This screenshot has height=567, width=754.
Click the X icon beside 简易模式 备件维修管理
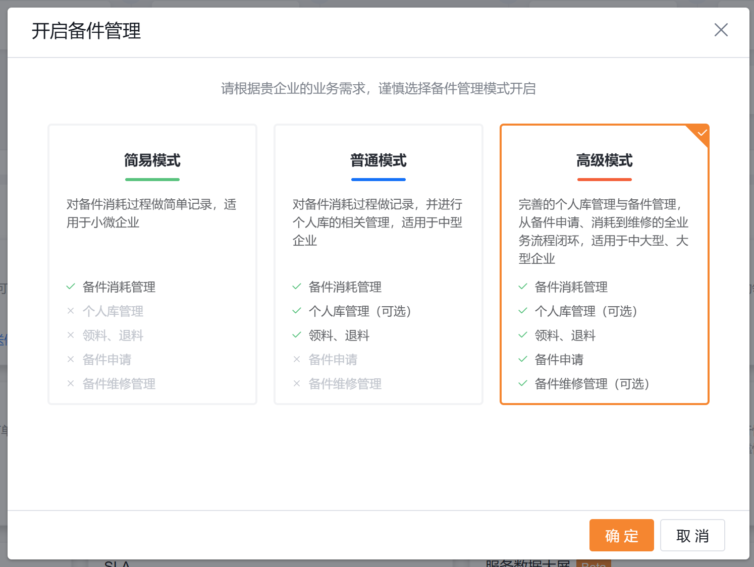71,383
